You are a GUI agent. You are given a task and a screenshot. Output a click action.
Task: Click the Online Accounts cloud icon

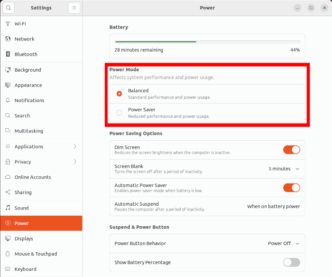[x=8, y=177]
